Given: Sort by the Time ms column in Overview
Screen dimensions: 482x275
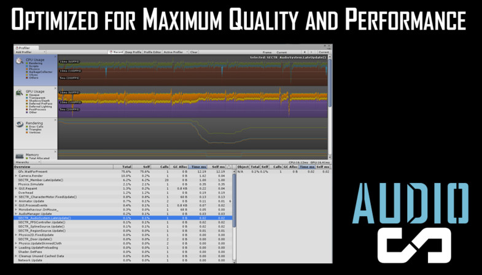Looking at the screenshot, I should point(197,167).
